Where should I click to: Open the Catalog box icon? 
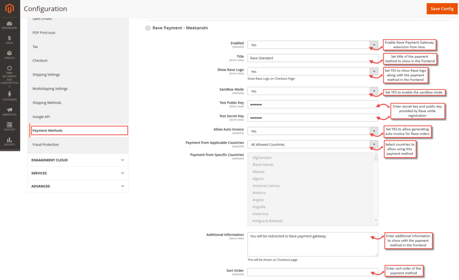click(x=10, y=55)
